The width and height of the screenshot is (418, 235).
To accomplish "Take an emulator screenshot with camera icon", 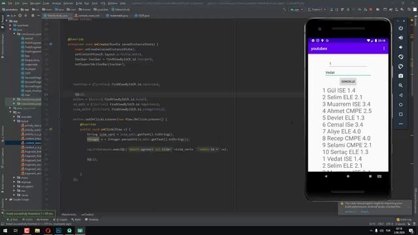I will pos(400,76).
